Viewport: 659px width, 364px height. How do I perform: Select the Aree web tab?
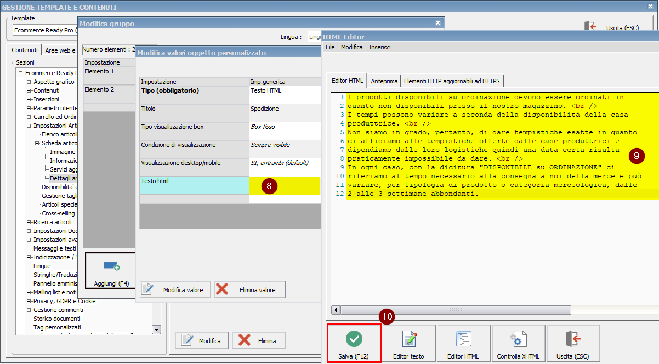tap(60, 50)
